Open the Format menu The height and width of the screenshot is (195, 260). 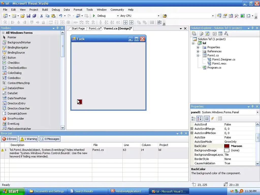point(78,10)
